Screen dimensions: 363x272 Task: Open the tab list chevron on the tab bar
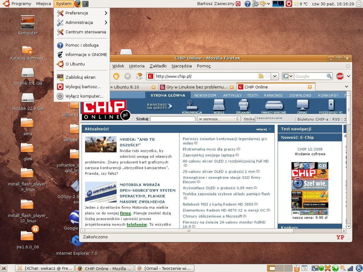(346, 87)
